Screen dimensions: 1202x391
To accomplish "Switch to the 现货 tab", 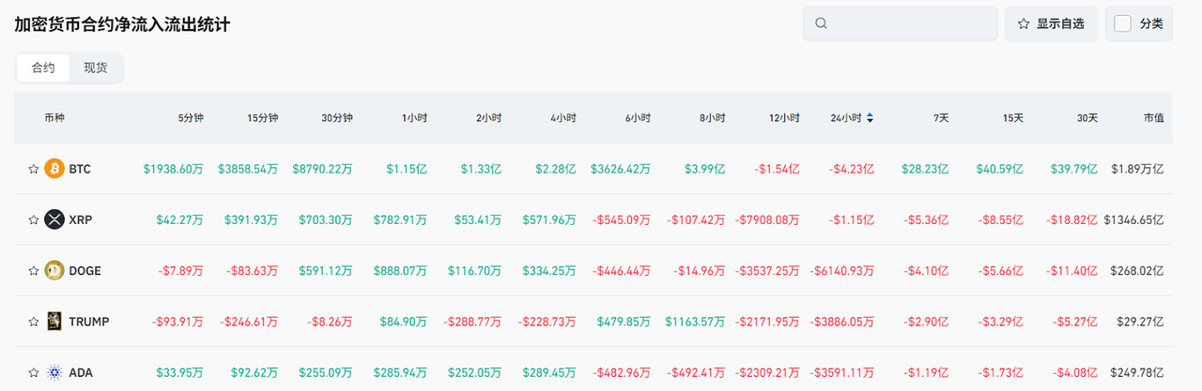I will [x=96, y=68].
